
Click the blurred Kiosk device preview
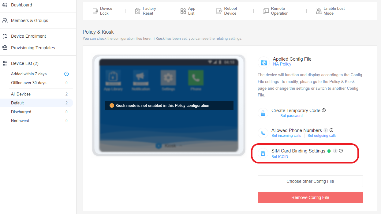[x=169, y=105]
